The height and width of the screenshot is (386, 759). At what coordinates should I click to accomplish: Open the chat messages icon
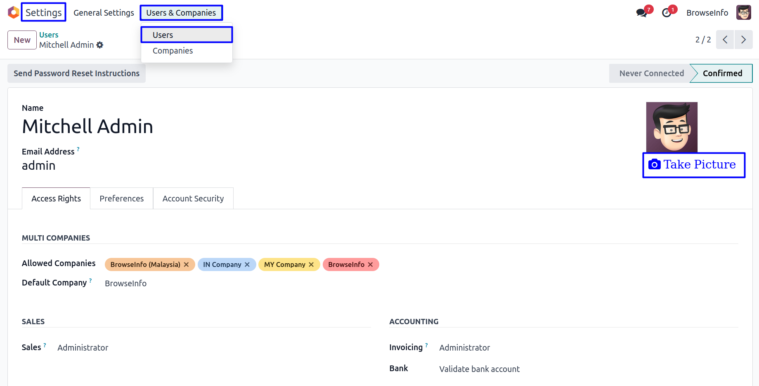pos(641,13)
